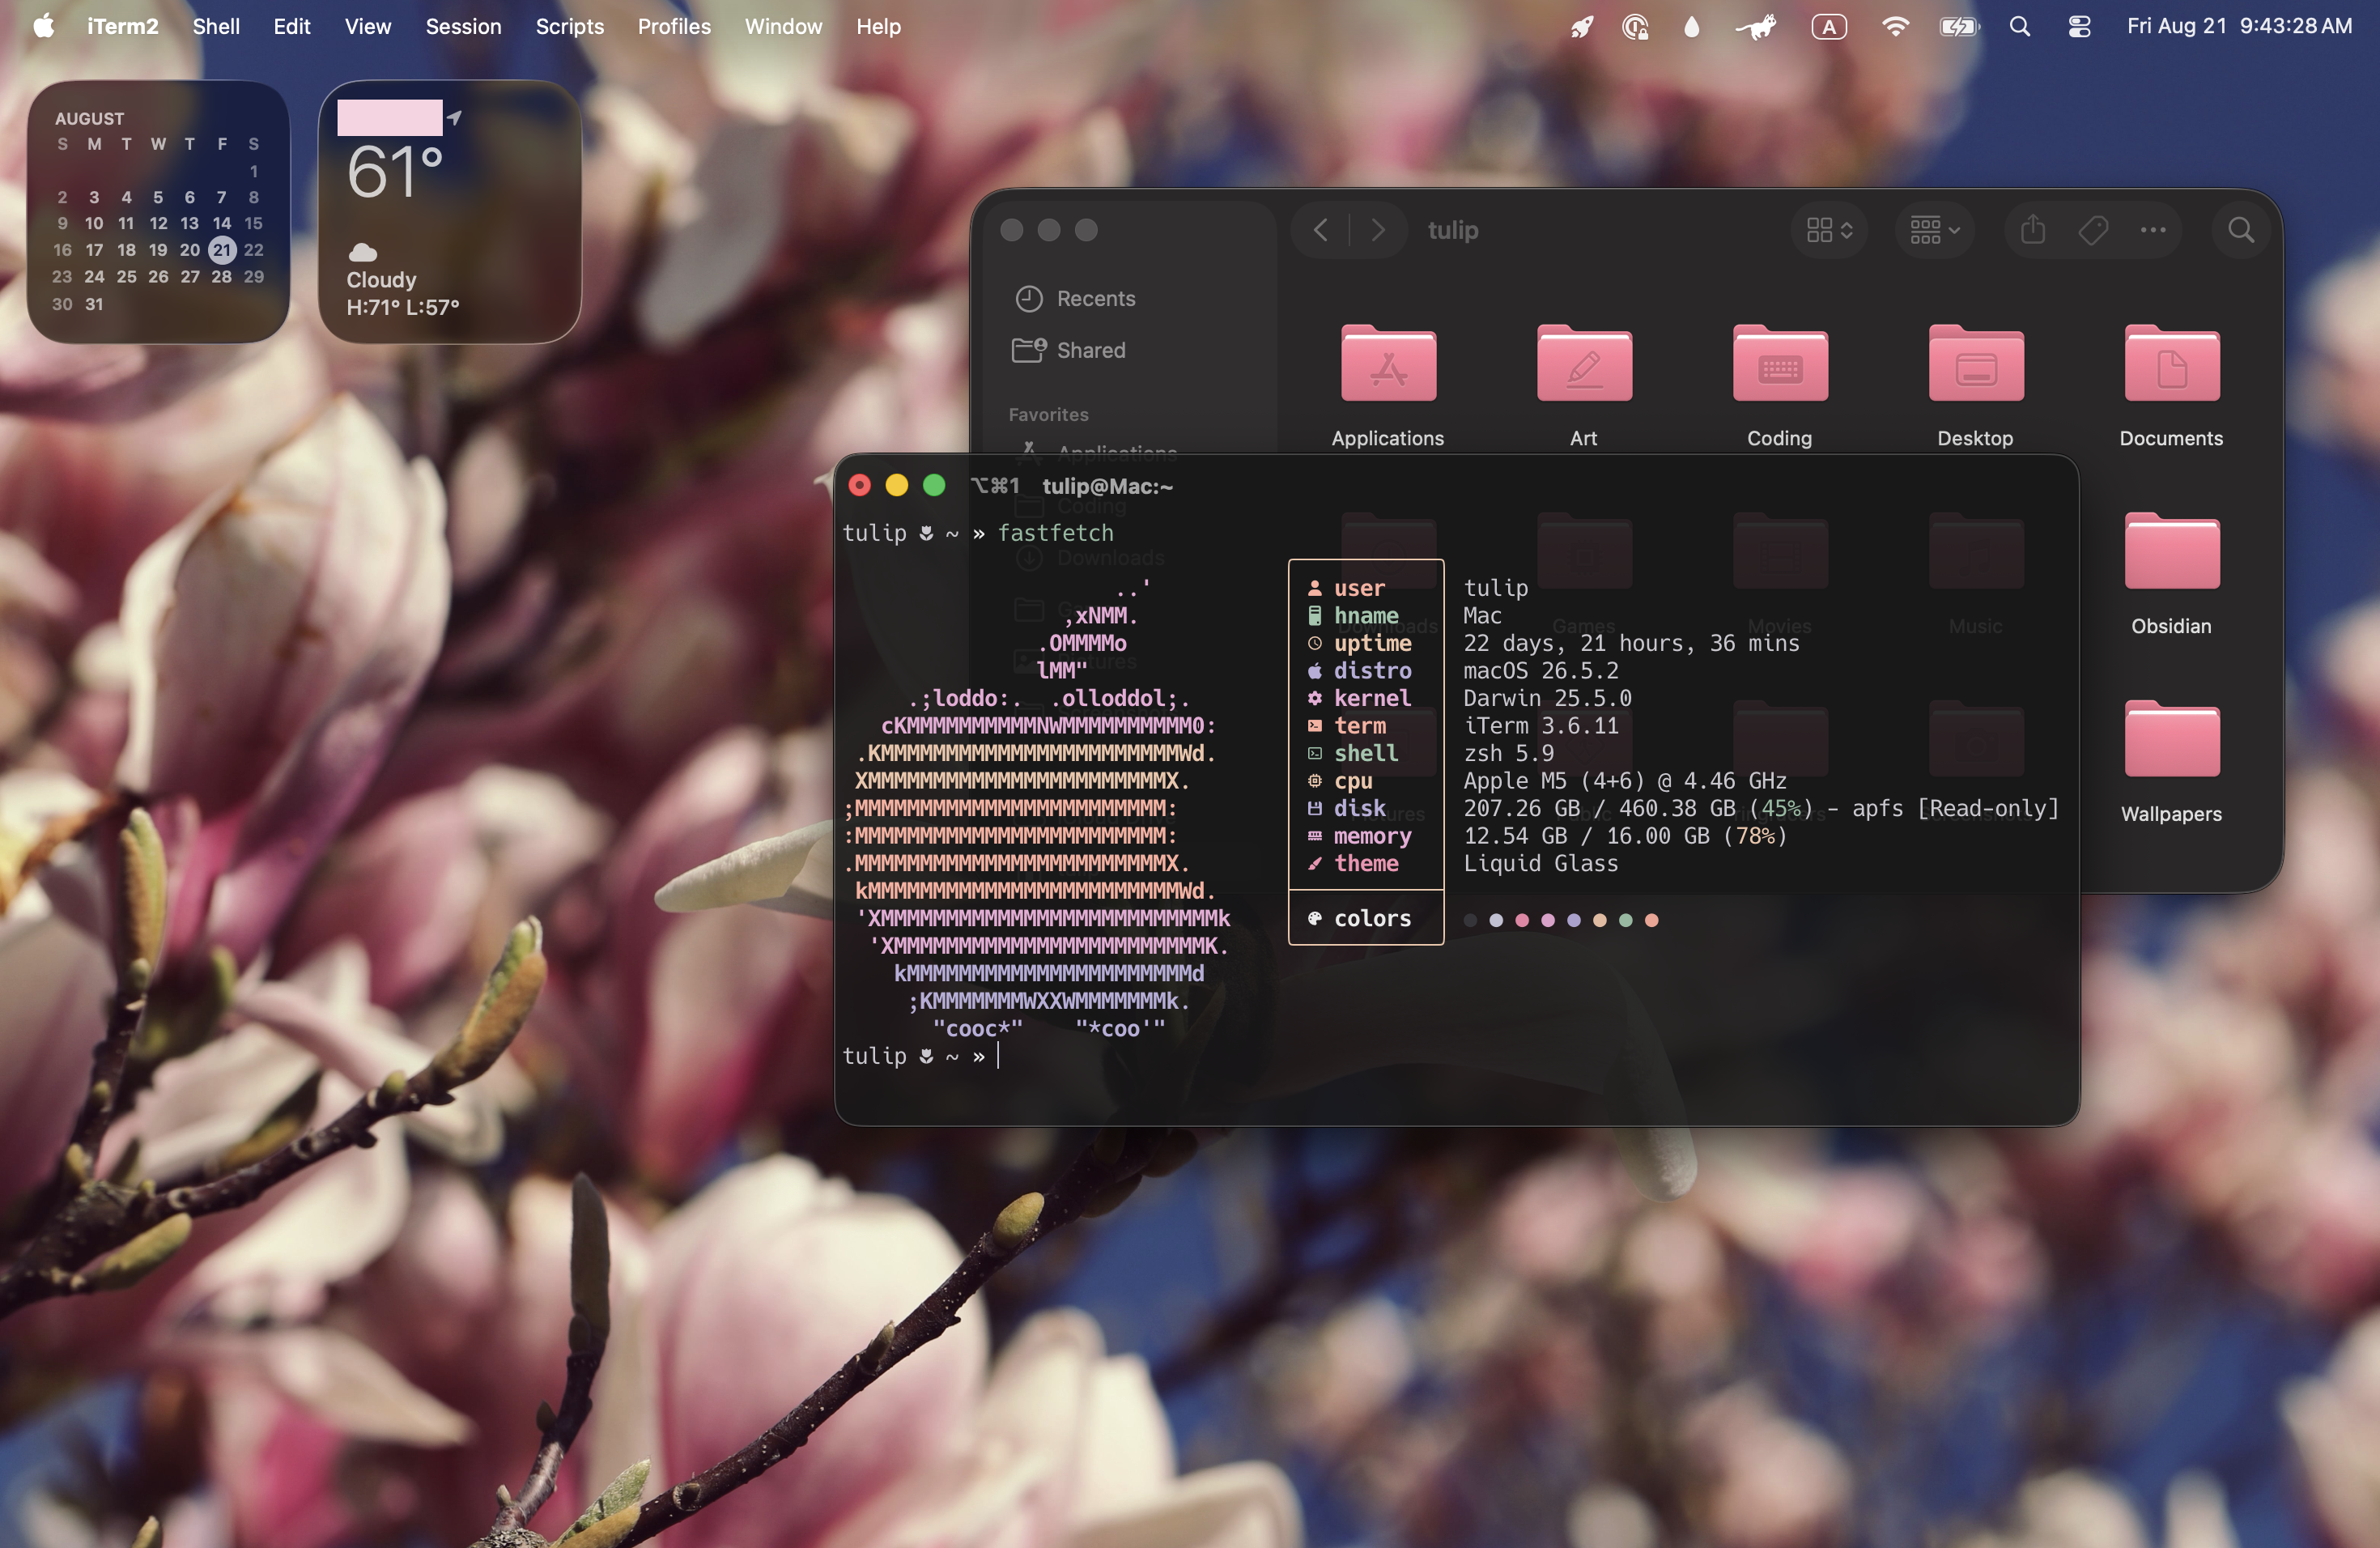The width and height of the screenshot is (2380, 1548).
Task: Click the Darwin 25.5.0 kernel text
Action: [1547, 698]
